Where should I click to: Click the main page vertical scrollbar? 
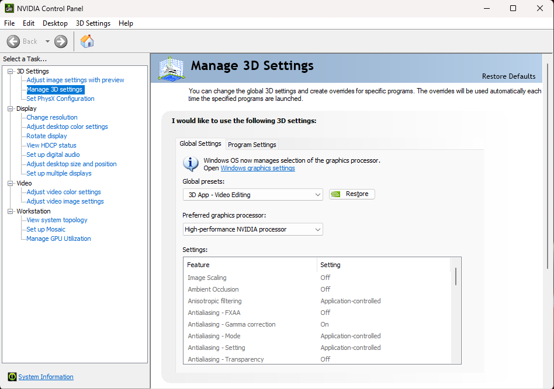[x=548, y=166]
